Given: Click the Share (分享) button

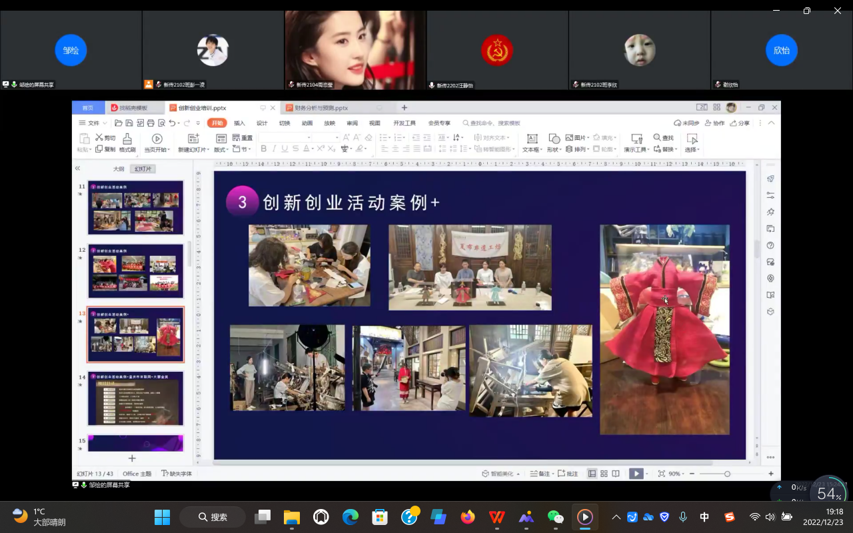Looking at the screenshot, I should pyautogui.click(x=740, y=123).
